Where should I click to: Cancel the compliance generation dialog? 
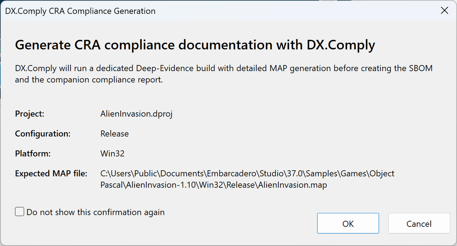(419, 223)
